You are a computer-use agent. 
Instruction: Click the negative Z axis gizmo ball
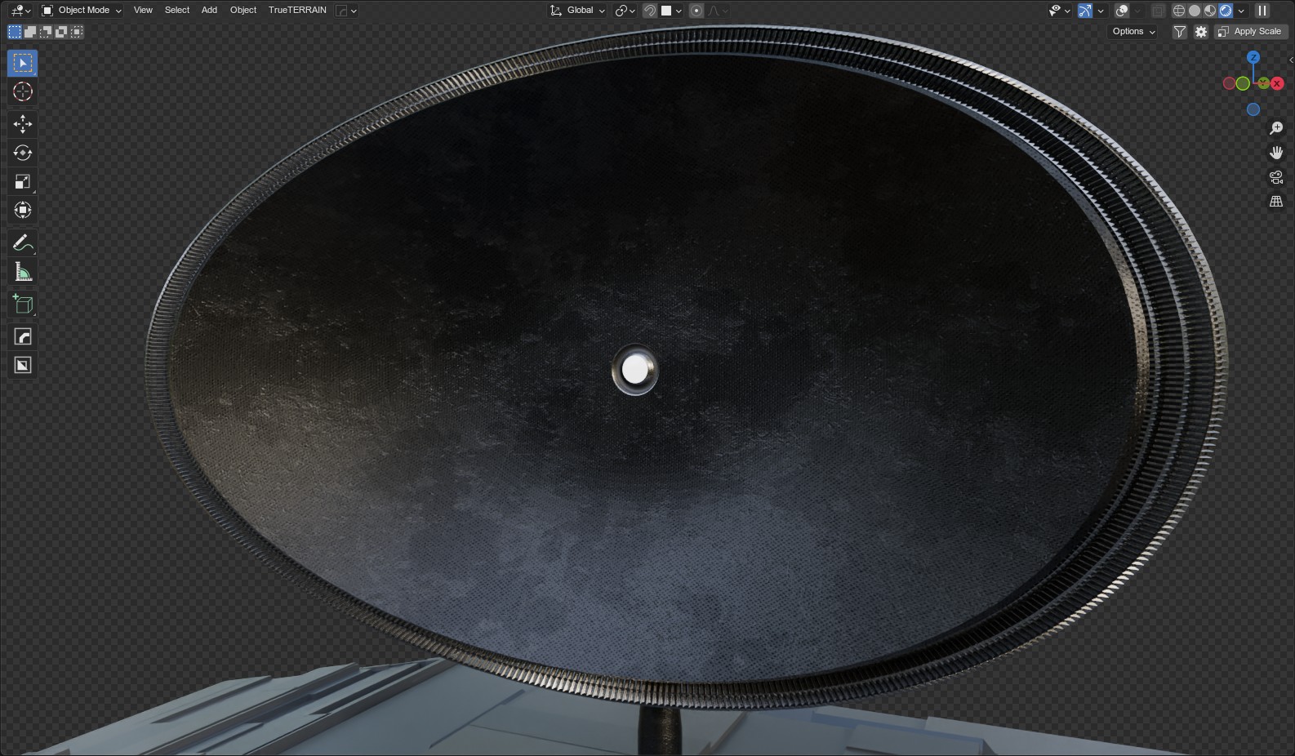tap(1253, 109)
